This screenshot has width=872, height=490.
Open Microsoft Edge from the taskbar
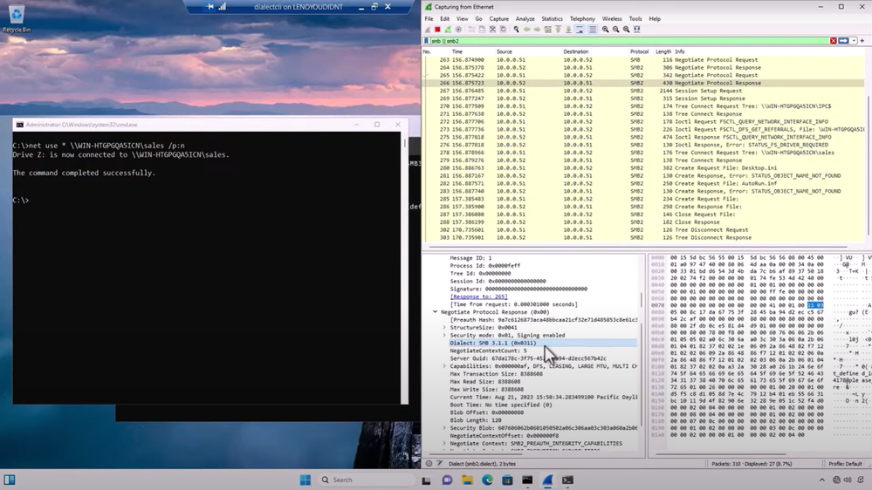(487, 480)
